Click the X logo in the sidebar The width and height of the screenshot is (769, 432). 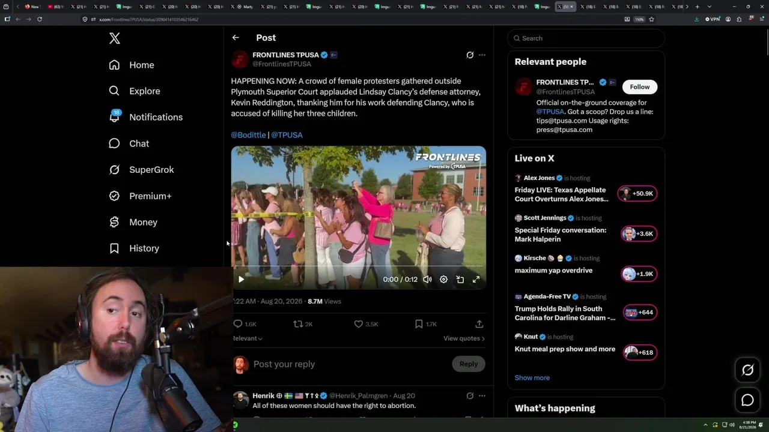coord(115,38)
